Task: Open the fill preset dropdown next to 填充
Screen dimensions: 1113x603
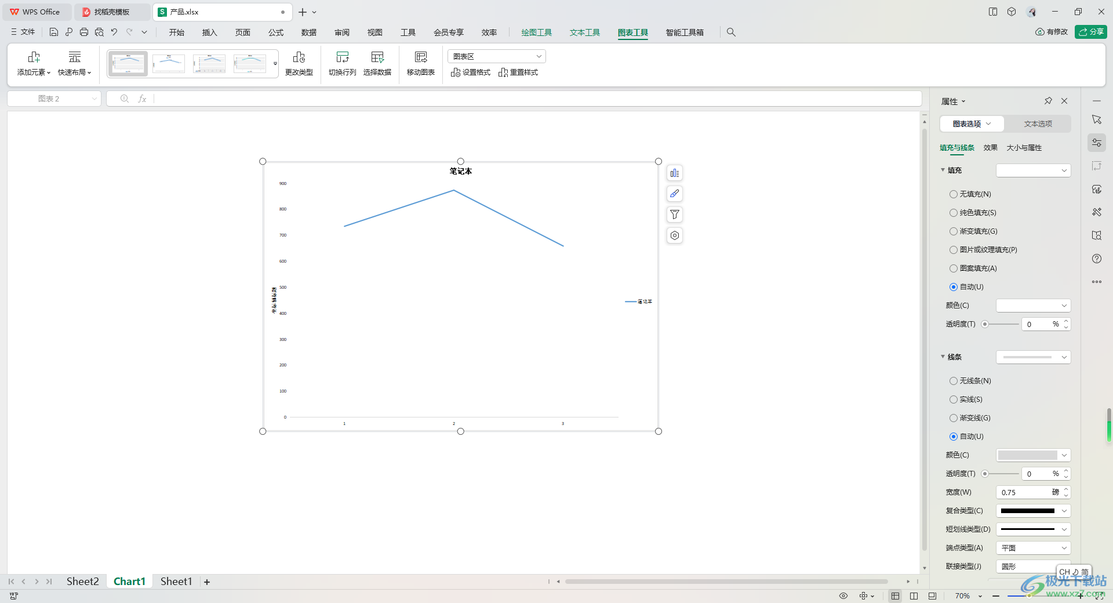Action: point(1033,170)
